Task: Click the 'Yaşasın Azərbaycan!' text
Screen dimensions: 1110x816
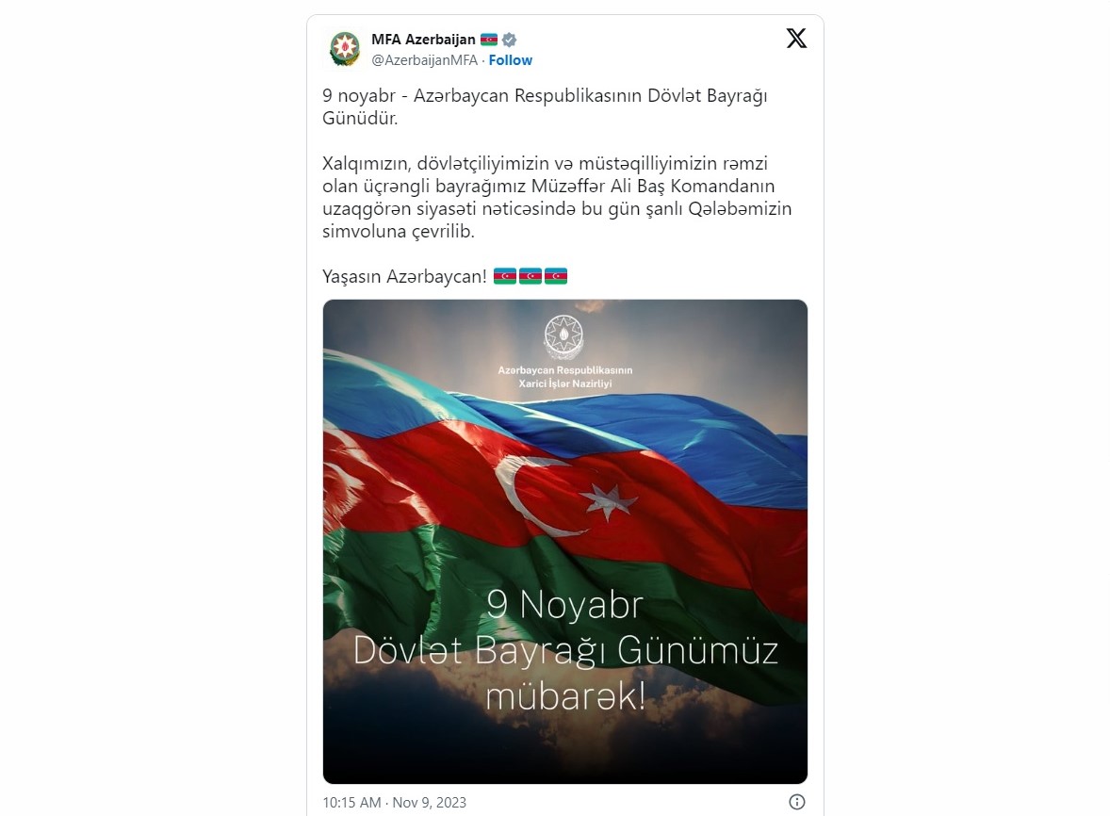Action: [405, 276]
